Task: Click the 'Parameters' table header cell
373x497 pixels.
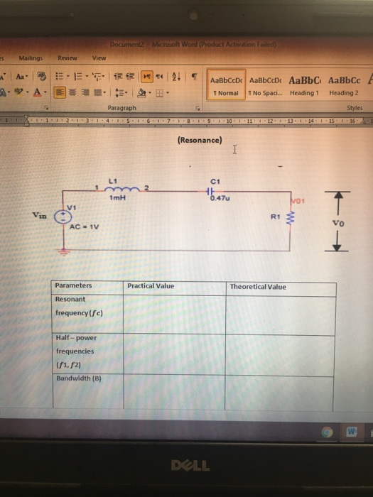Action: [87, 288]
